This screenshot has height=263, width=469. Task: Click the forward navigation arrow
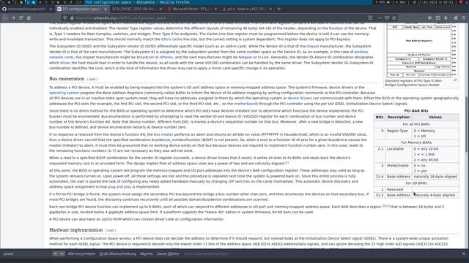tap(13, 18)
